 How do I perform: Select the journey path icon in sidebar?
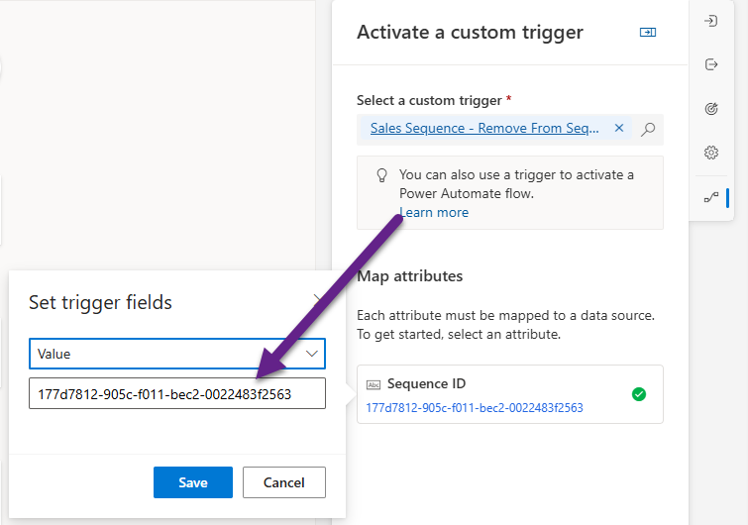(x=710, y=197)
